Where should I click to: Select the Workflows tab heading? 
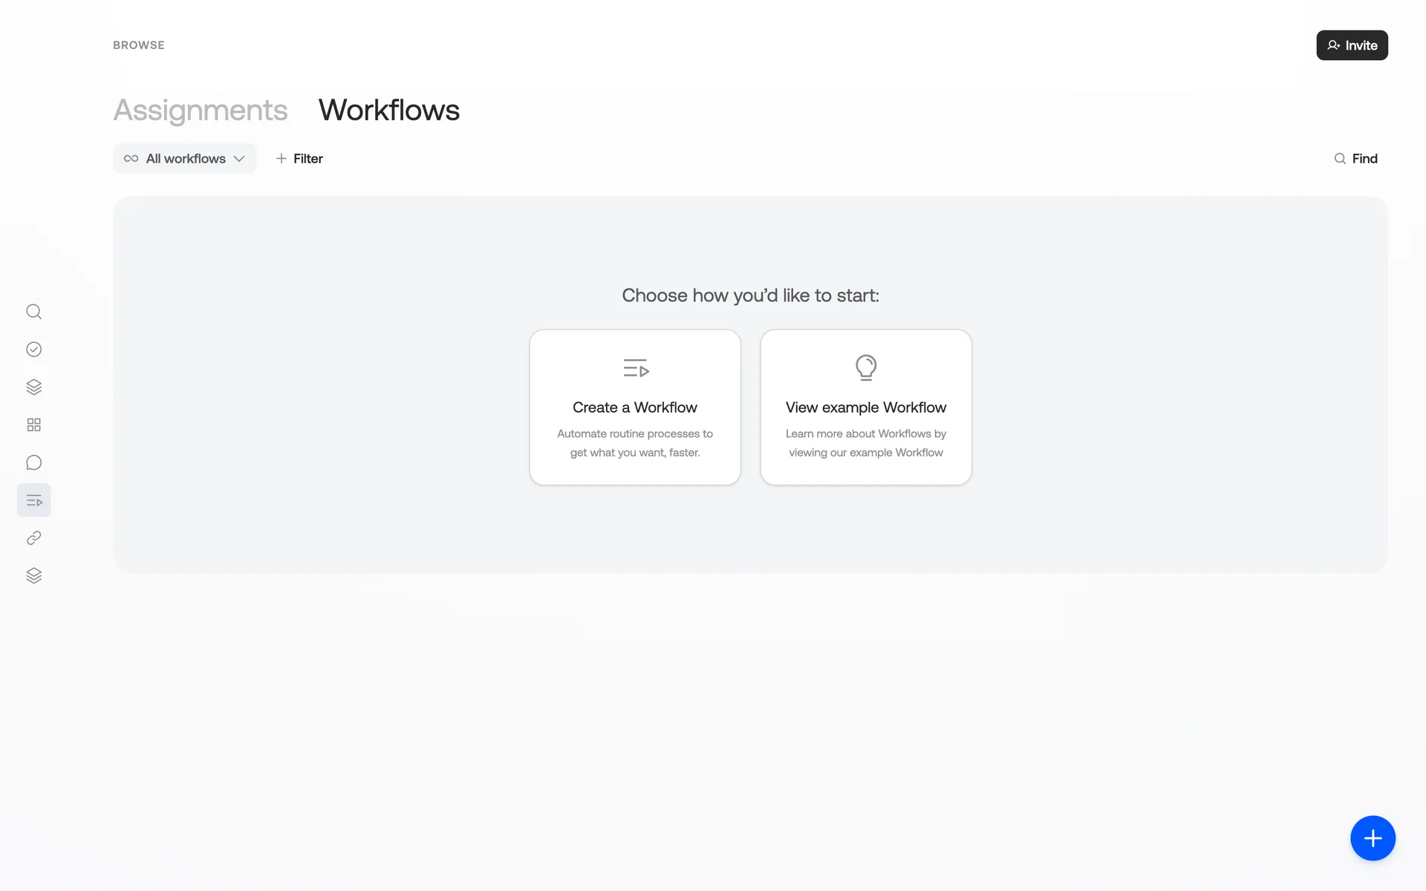coord(389,111)
